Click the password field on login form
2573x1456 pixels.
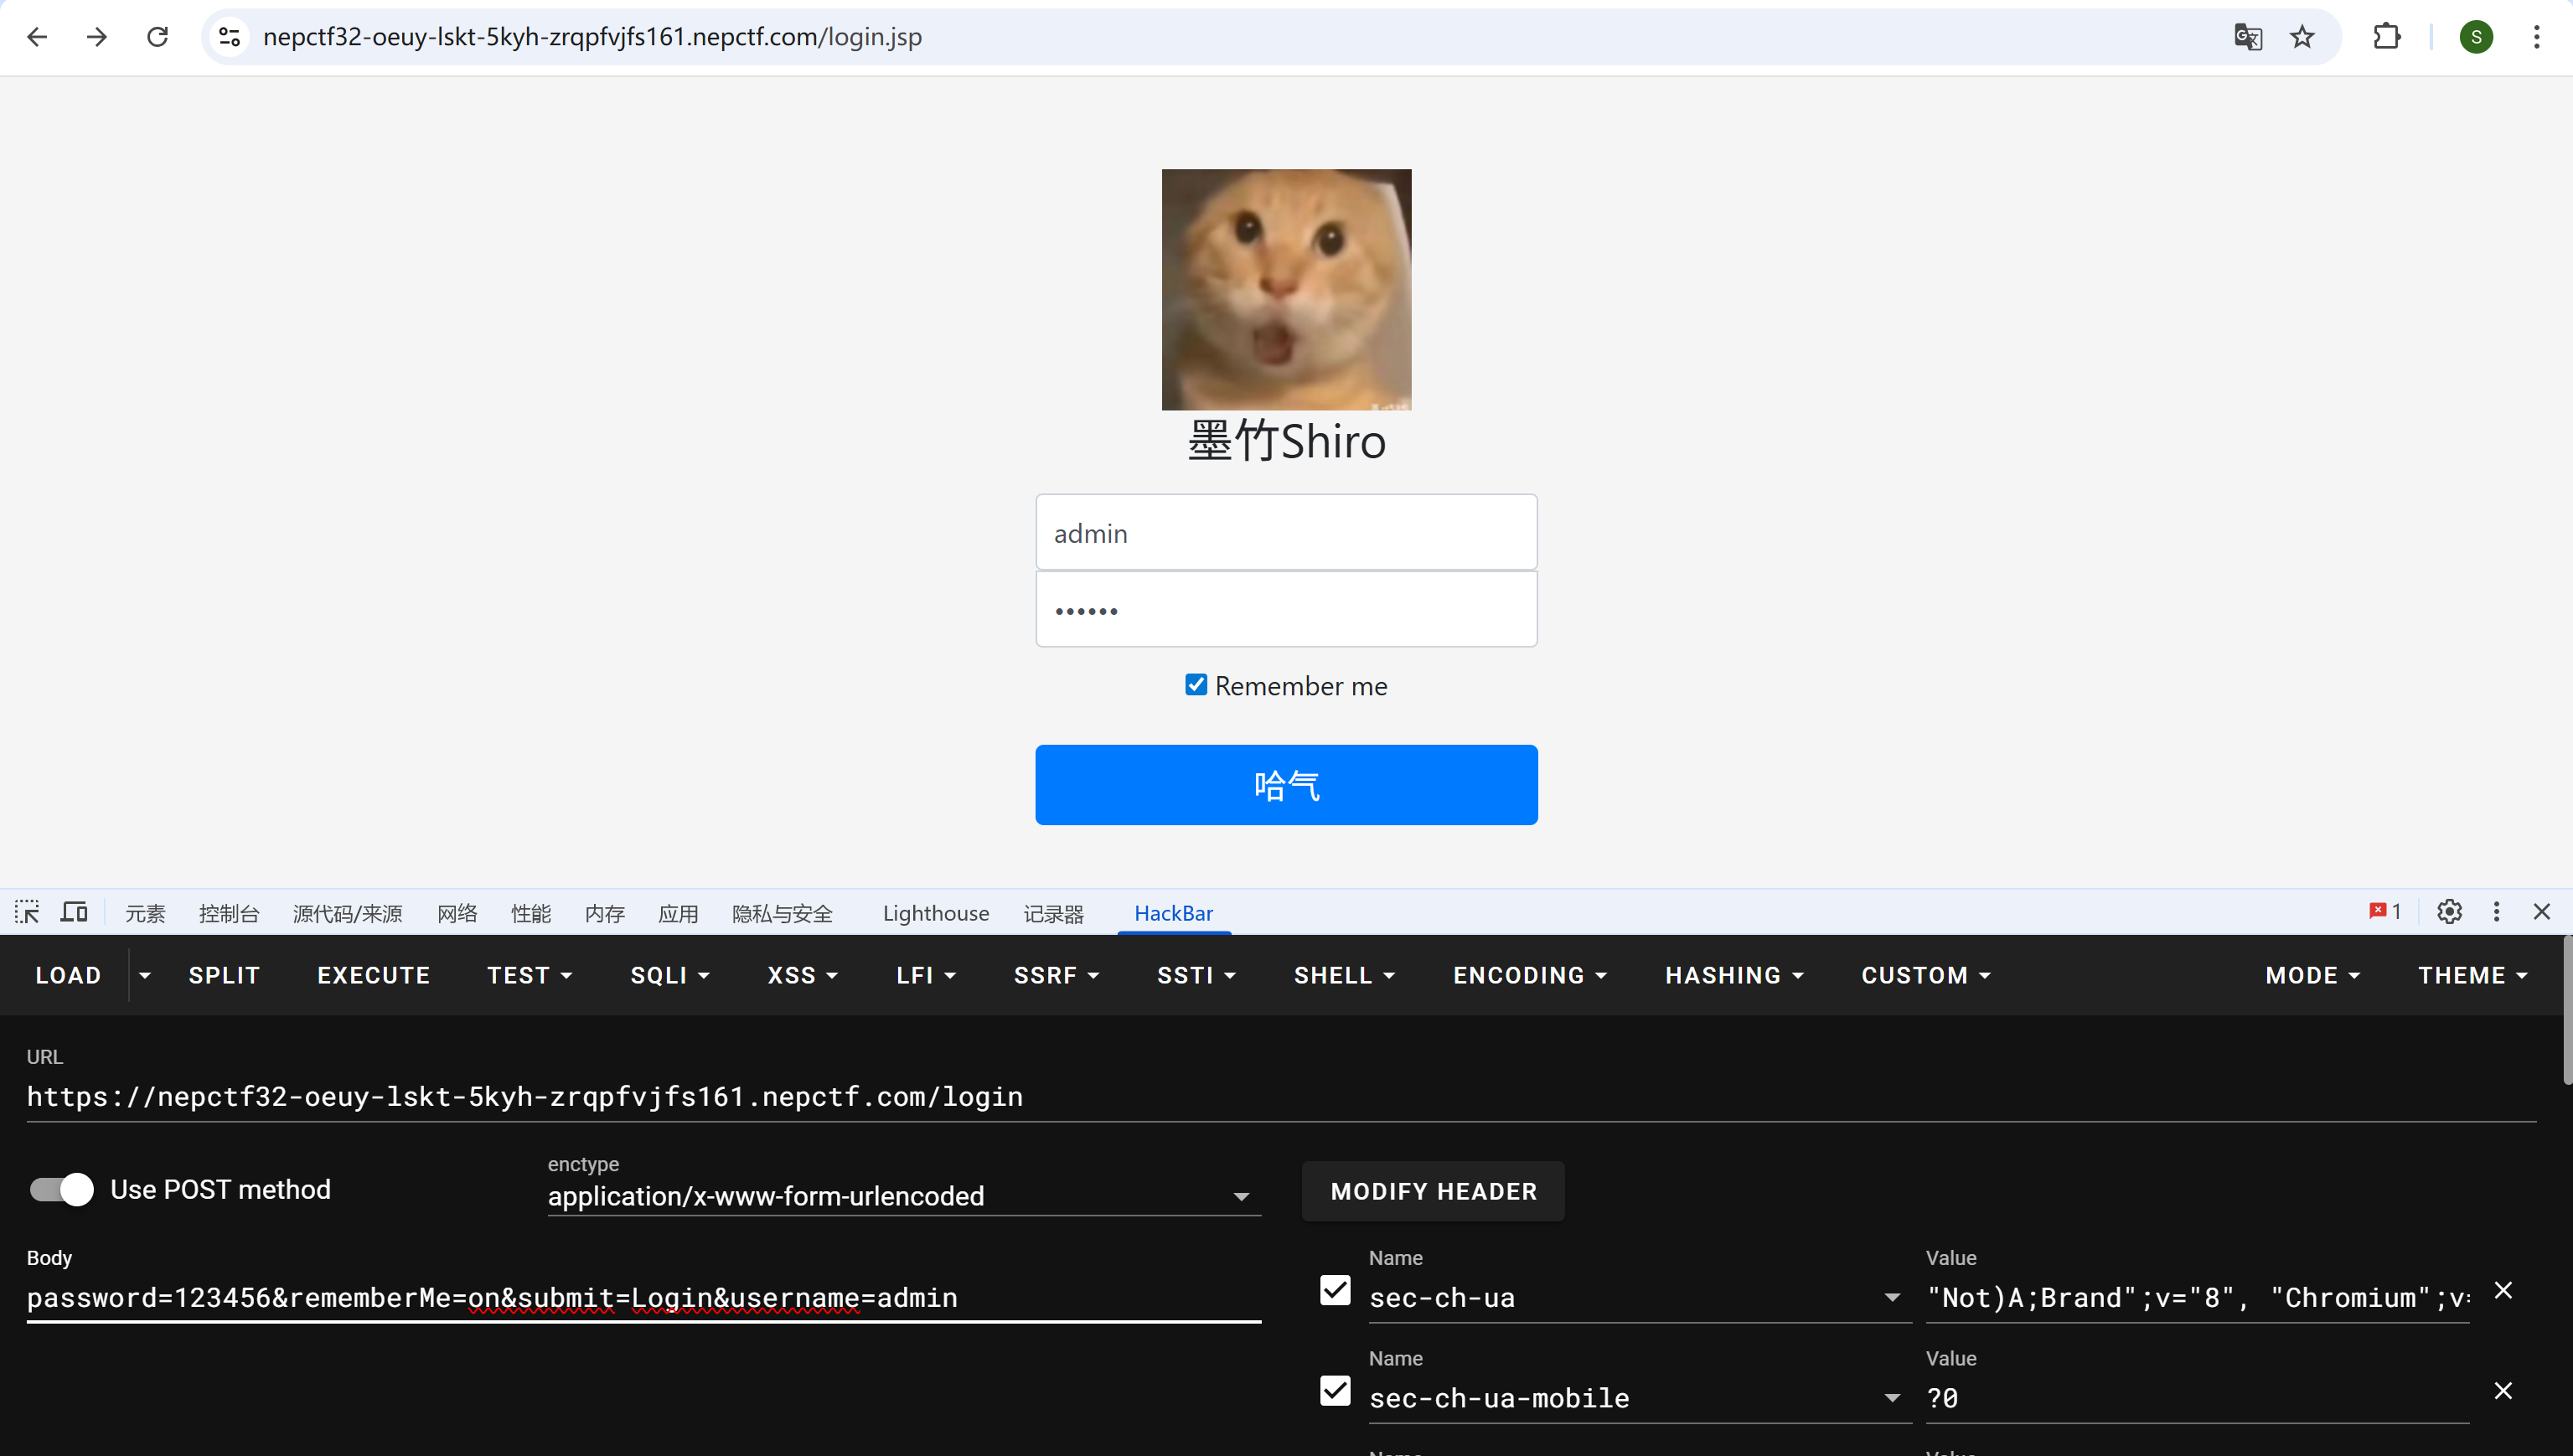pos(1286,609)
